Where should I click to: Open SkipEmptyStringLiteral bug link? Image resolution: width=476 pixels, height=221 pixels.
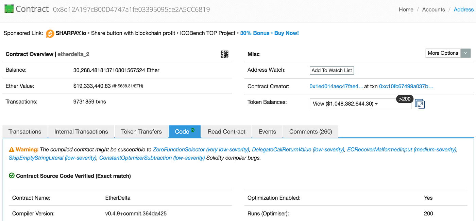pos(53,158)
